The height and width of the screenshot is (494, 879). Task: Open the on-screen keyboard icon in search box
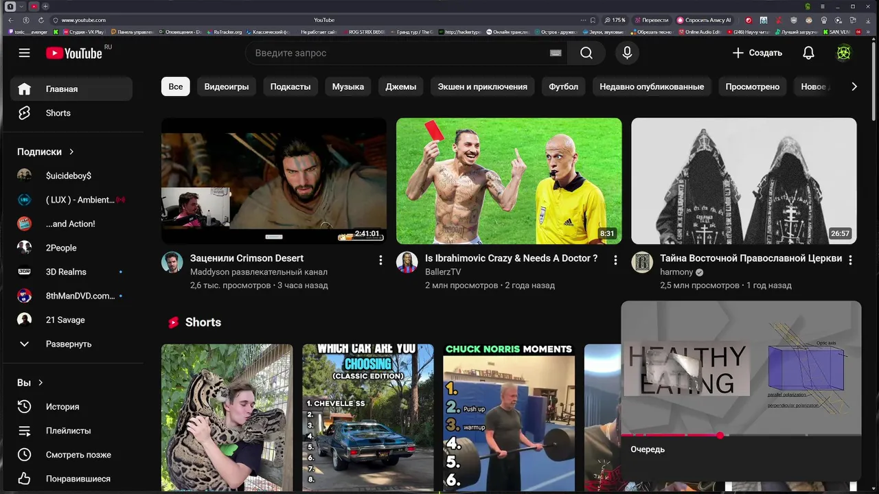(556, 53)
